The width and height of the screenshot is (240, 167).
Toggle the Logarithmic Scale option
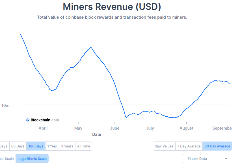pos(32,159)
